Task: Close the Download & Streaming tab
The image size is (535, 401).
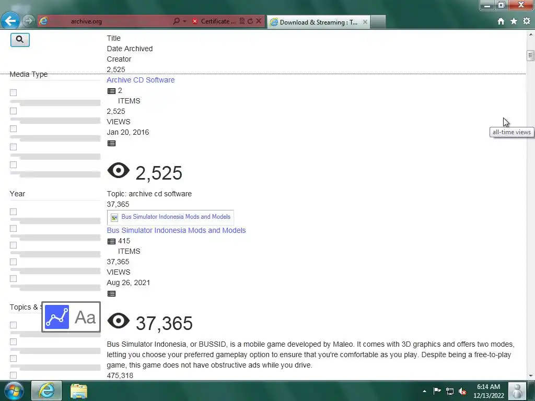Action: point(365,22)
